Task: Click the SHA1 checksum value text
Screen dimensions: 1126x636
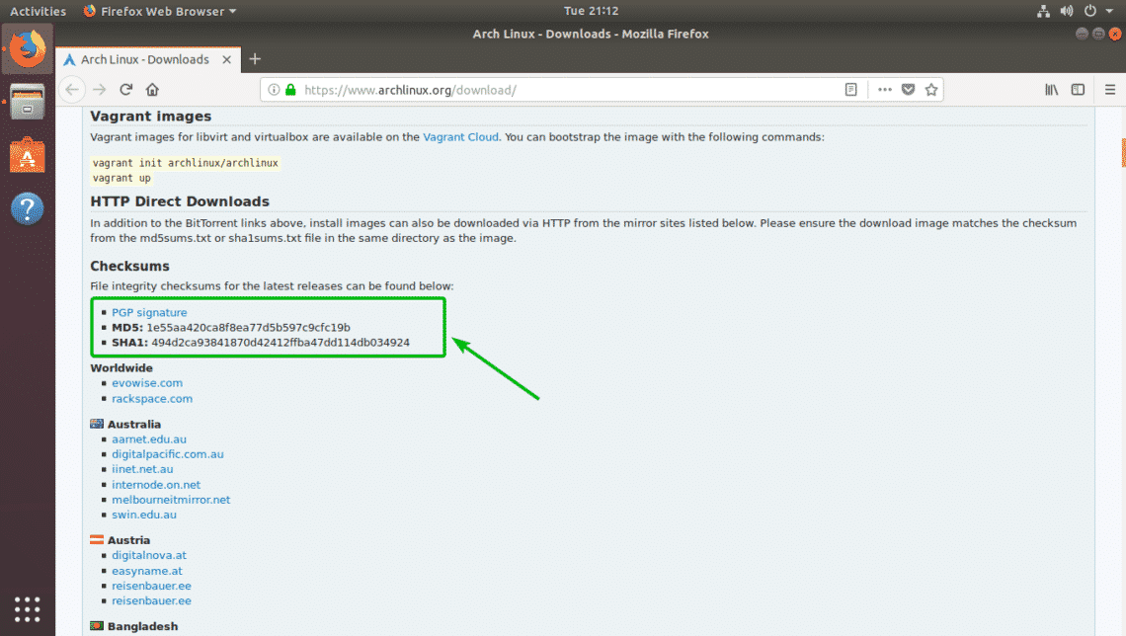Action: coord(281,343)
